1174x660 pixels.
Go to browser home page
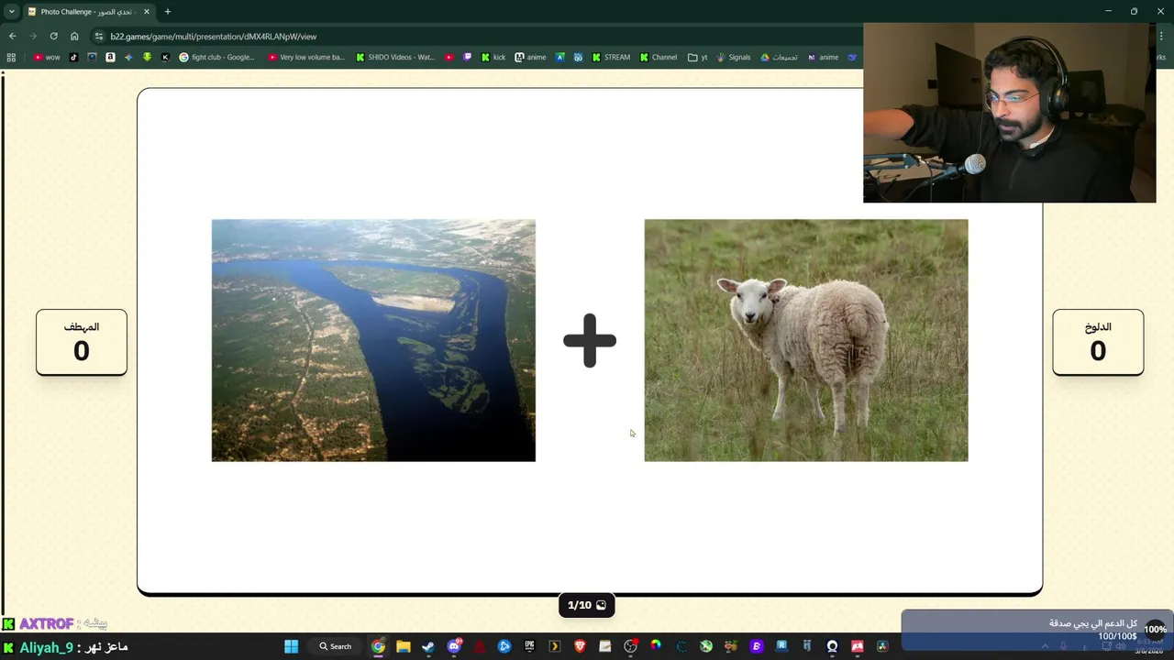[74, 37]
